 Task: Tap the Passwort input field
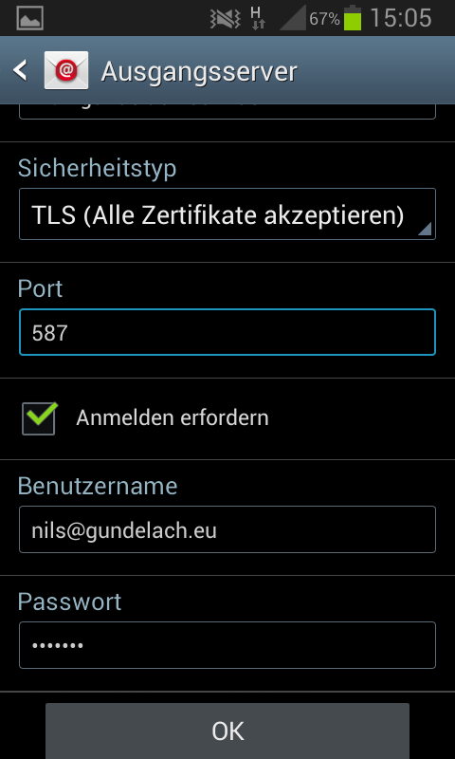pos(227,645)
